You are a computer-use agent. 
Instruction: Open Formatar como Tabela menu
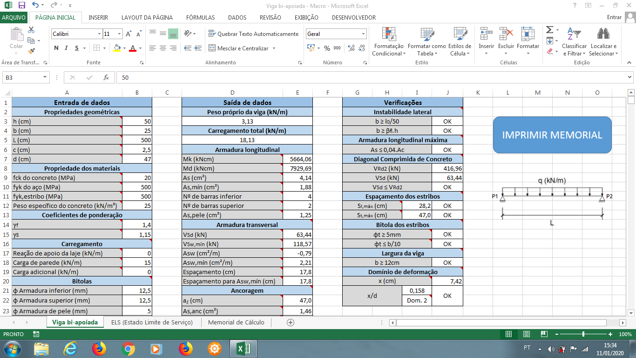click(426, 41)
